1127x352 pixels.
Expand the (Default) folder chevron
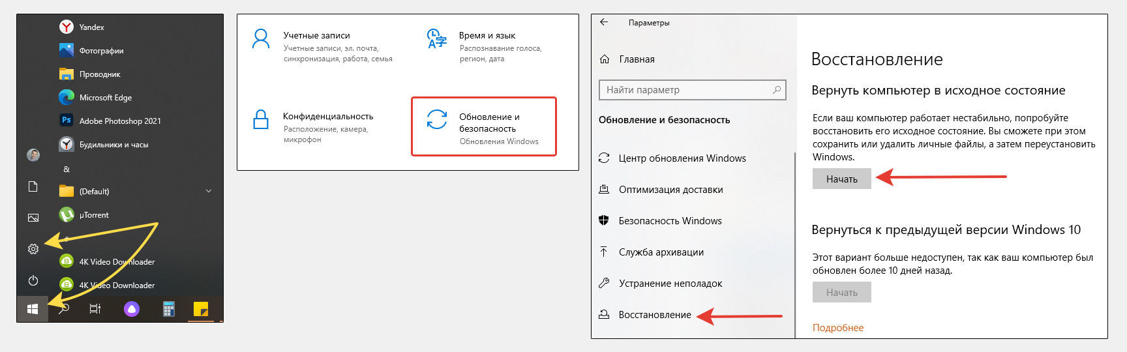[209, 191]
